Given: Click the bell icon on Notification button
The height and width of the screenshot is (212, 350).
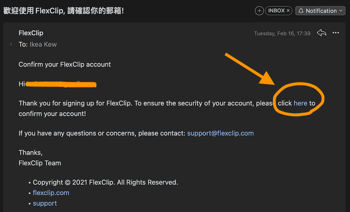Looking at the screenshot, I should (301, 11).
